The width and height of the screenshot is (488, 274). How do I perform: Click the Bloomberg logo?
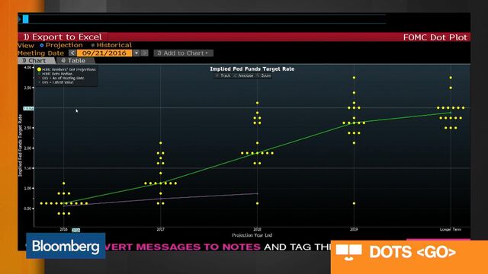pyautogui.click(x=66, y=246)
